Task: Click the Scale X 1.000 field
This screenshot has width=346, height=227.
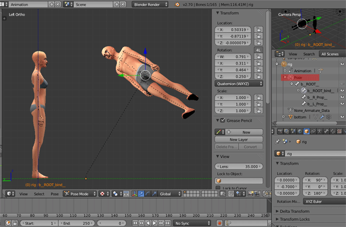Action: pos(233,97)
